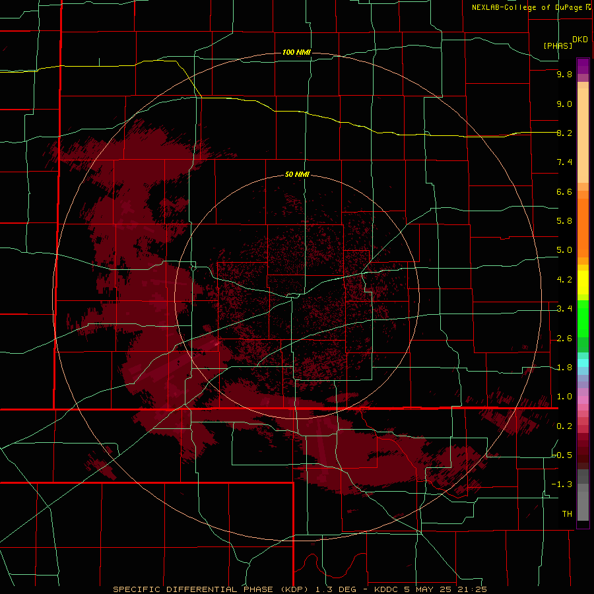Click the 6.6 value on the scale
The width and height of the screenshot is (594, 594).
coord(564,191)
